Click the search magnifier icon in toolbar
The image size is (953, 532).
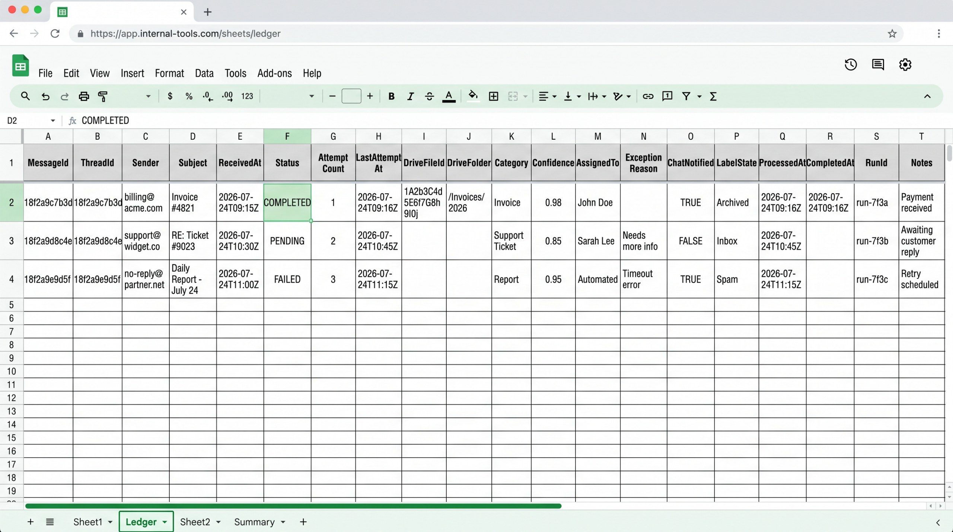[25, 96]
